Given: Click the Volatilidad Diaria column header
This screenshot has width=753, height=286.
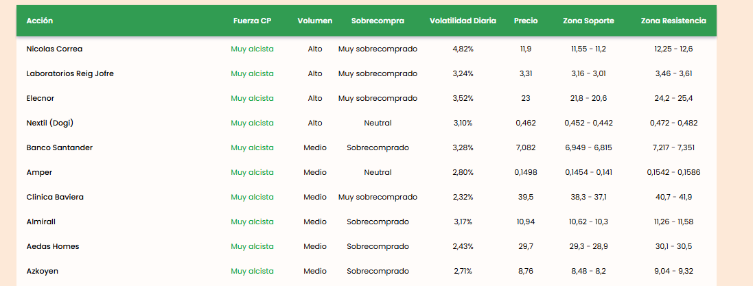Looking at the screenshot, I should (463, 21).
